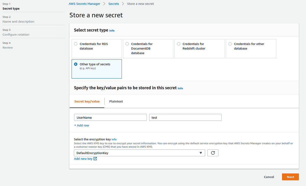Screen dimensions: 306x186
Task: Open the Select secret type Info popup
Action: (112, 31)
